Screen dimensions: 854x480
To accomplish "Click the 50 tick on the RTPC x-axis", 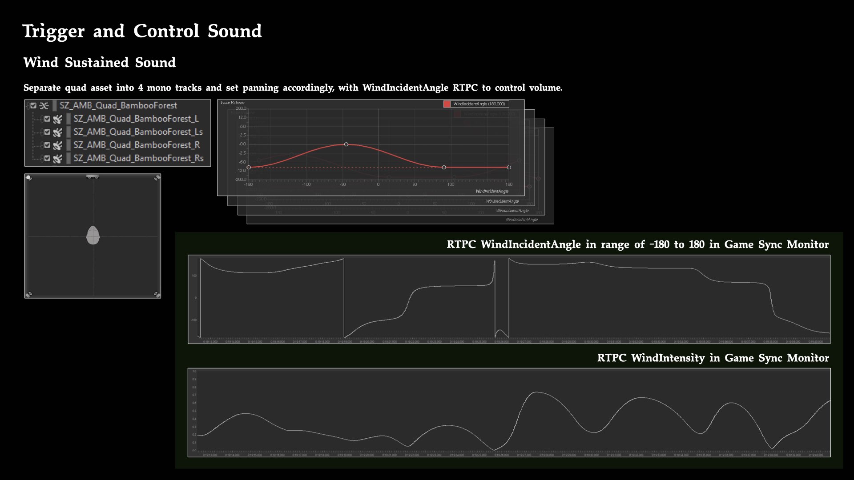I will (x=415, y=184).
